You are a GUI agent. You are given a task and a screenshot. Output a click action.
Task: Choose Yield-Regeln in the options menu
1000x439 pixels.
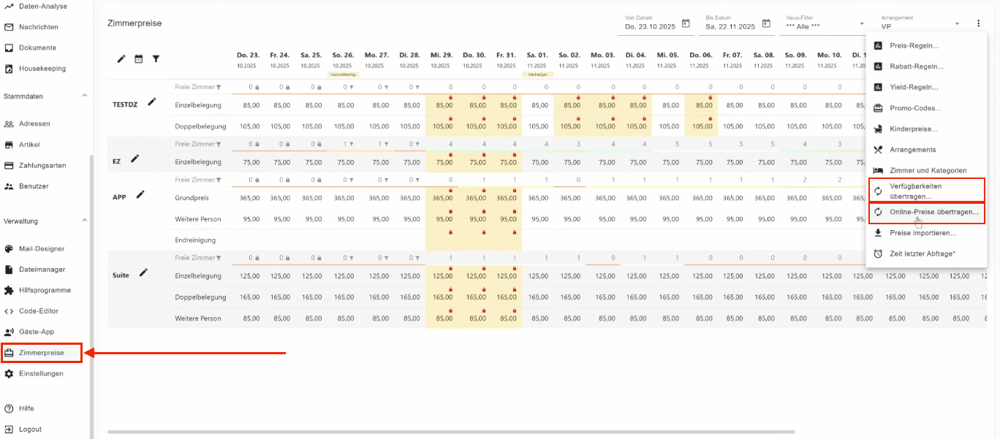[x=914, y=87]
